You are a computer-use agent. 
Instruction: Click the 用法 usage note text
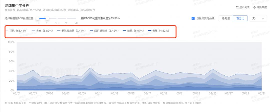pyautogui.click(x=103, y=103)
